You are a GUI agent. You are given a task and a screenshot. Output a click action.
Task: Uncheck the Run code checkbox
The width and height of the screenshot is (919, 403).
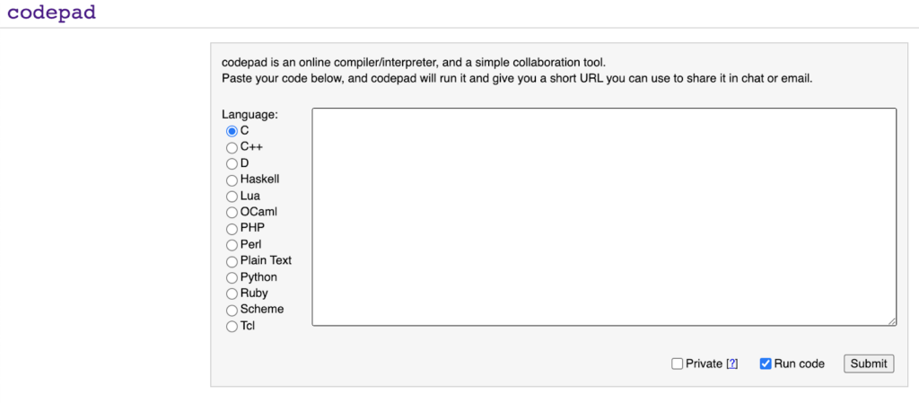[766, 364]
